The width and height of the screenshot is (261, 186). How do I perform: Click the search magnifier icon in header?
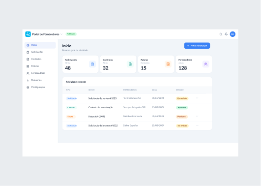click(x=221, y=34)
